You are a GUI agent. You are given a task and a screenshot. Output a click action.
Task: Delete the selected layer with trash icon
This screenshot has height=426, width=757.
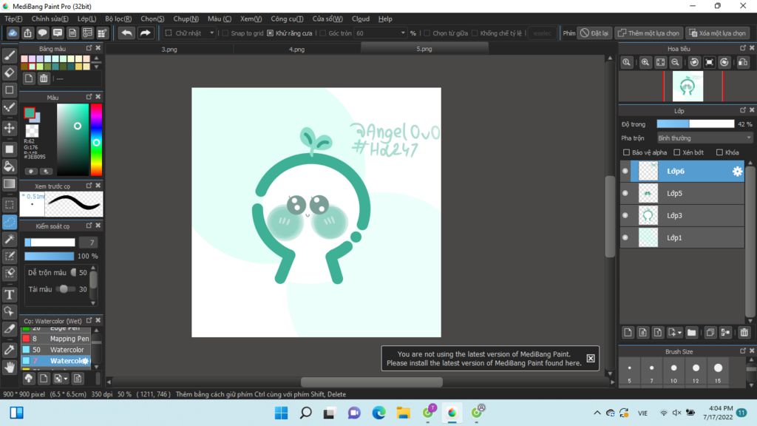(x=744, y=333)
